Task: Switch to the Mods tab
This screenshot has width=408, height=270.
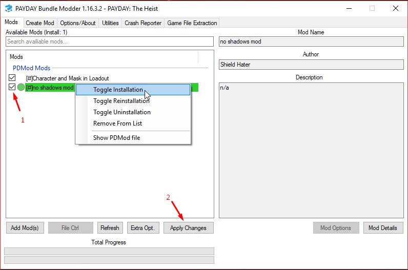Action: [x=11, y=22]
